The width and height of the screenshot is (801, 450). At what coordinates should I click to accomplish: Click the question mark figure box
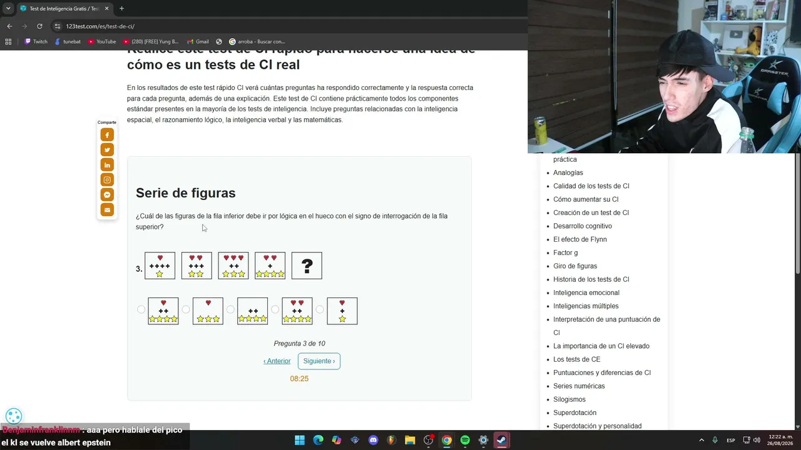pos(307,266)
